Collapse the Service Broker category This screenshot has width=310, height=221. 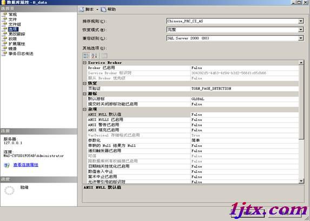click(x=84, y=63)
